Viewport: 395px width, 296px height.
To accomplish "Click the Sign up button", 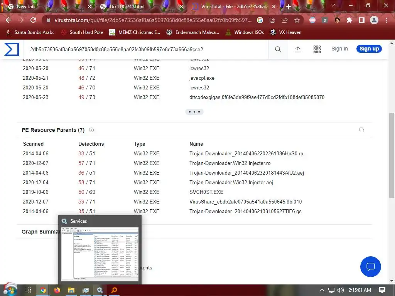I will coord(369,49).
